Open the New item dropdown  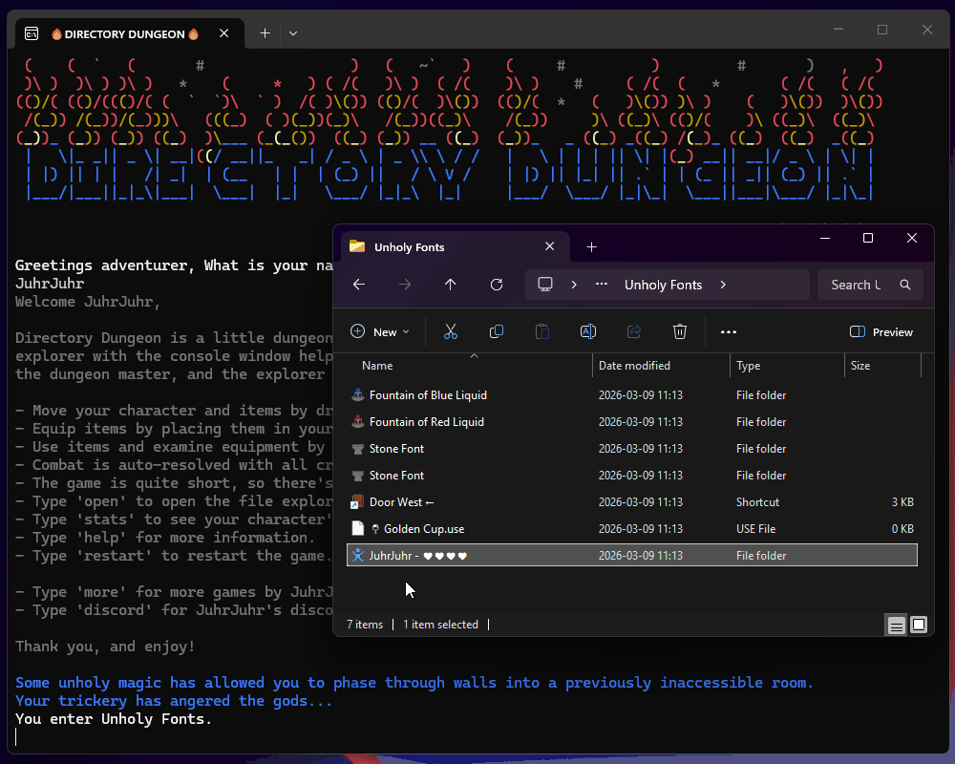tap(380, 332)
